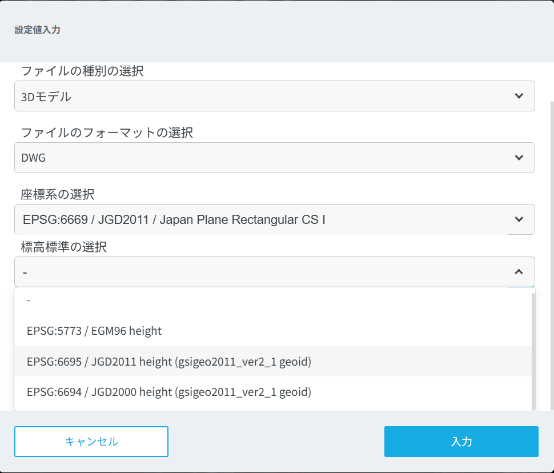Click the chevron arrow for file type selection
554x473 pixels.
pyautogui.click(x=519, y=96)
